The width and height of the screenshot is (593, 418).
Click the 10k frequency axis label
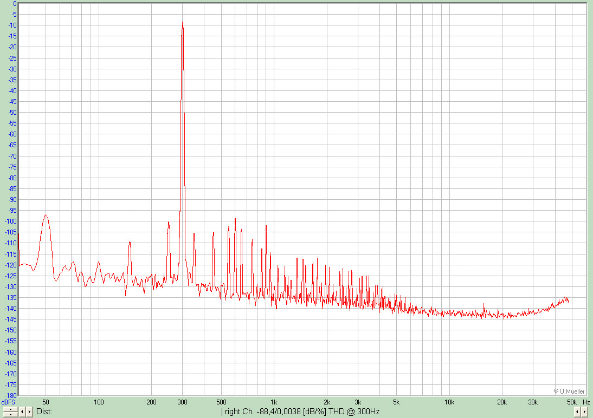(449, 402)
